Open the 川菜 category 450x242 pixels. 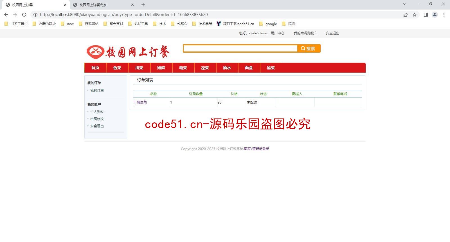pyautogui.click(x=139, y=68)
